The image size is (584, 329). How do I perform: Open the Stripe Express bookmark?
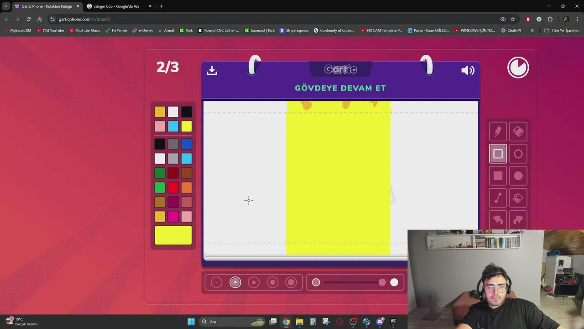294,31
